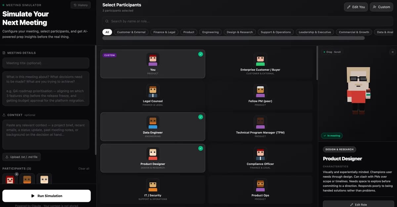Show the Design & Research filter
The height and width of the screenshot is (207, 397).
coord(240,32)
